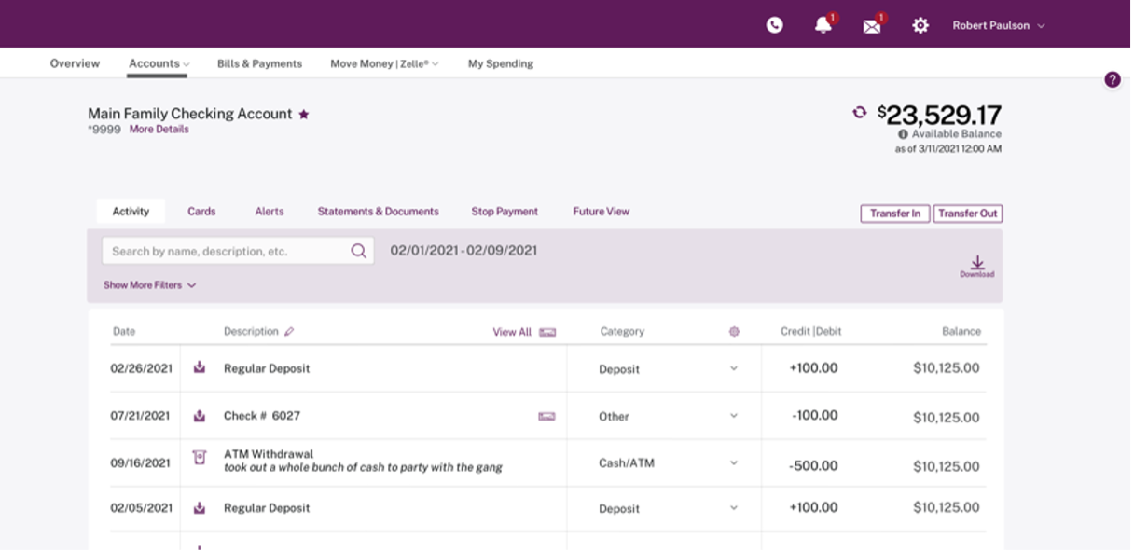
Task: Open the Category dropdown for the ATM Withdrawal
Action: tap(733, 462)
